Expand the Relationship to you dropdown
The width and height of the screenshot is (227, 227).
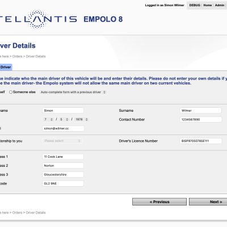(x=62, y=141)
